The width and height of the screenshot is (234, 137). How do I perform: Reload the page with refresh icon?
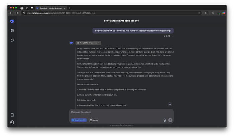click(x=17, y=13)
